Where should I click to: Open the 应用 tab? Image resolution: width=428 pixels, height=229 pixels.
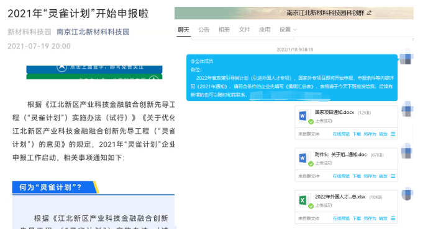pos(264,30)
